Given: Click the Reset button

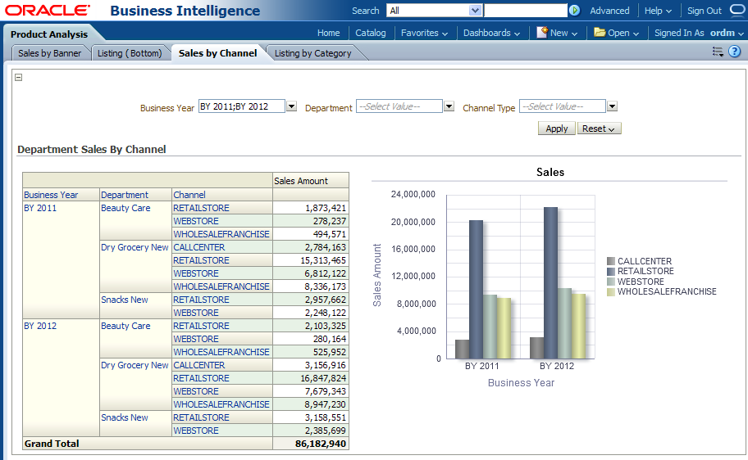Looking at the screenshot, I should coord(599,129).
